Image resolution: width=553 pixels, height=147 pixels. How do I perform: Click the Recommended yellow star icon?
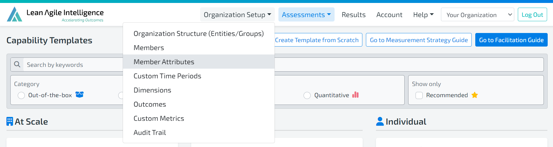475,95
